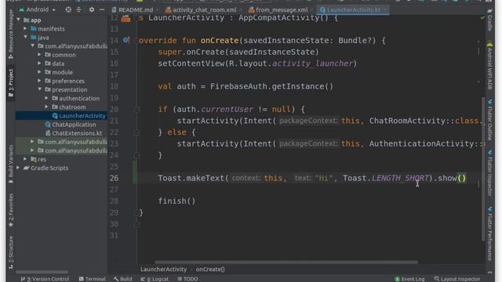Open the Terminal tool window
502x282 pixels.
pos(93,279)
